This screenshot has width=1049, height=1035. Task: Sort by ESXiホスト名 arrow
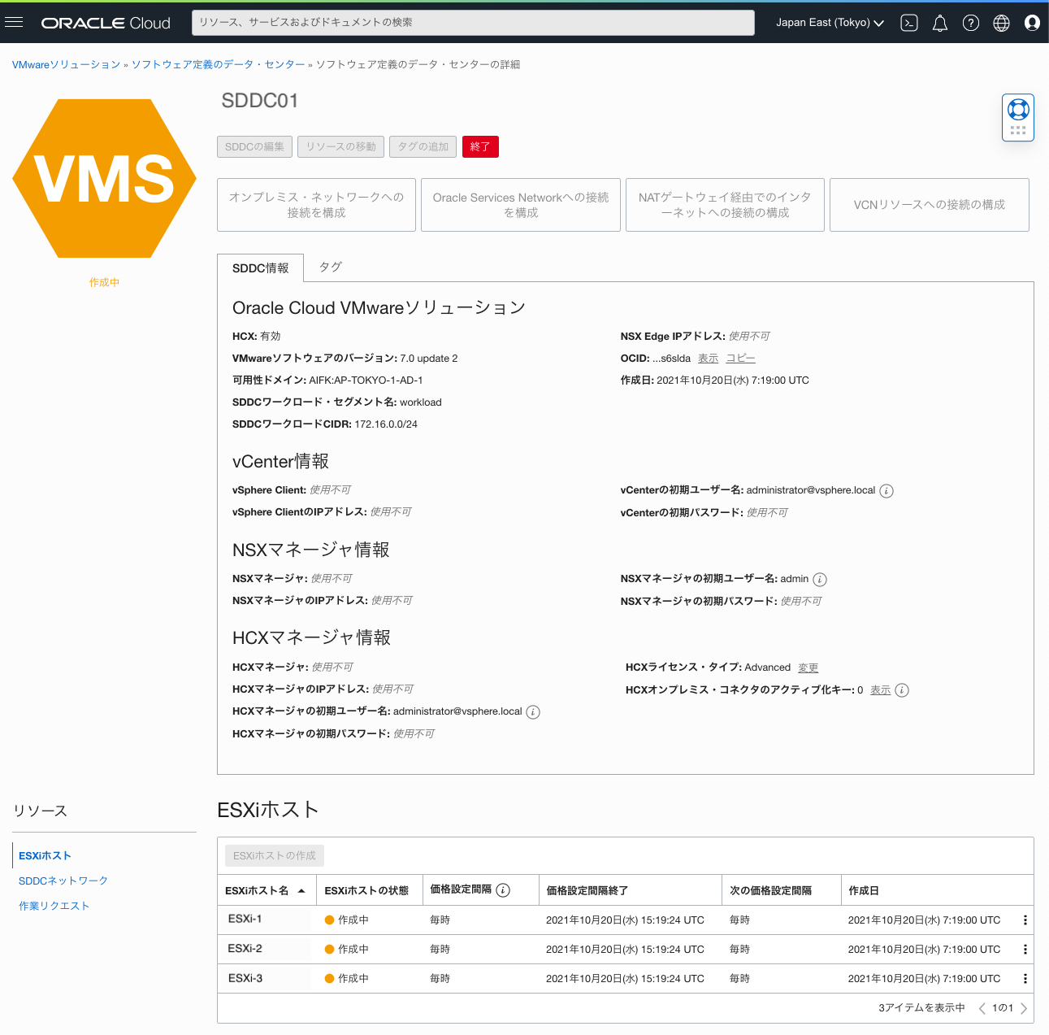301,891
